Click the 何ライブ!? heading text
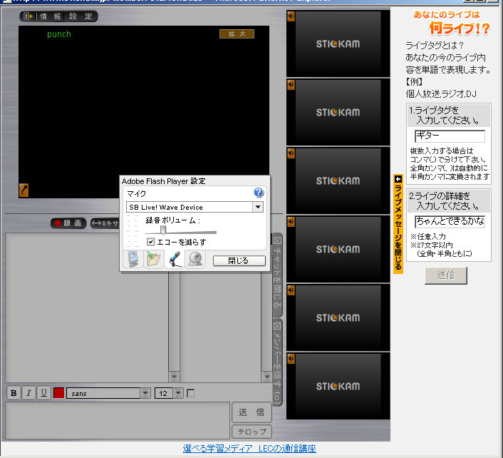The image size is (503, 458). [x=460, y=29]
